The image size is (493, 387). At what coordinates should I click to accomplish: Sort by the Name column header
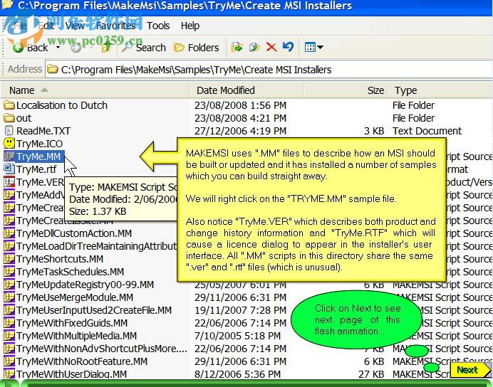pos(95,90)
